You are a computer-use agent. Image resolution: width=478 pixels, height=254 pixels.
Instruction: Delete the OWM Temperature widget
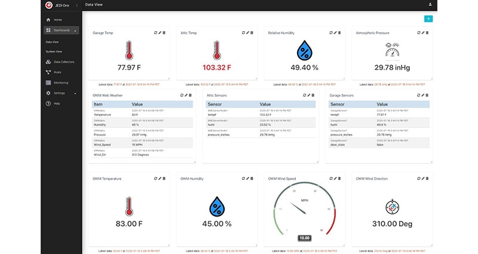(x=164, y=178)
